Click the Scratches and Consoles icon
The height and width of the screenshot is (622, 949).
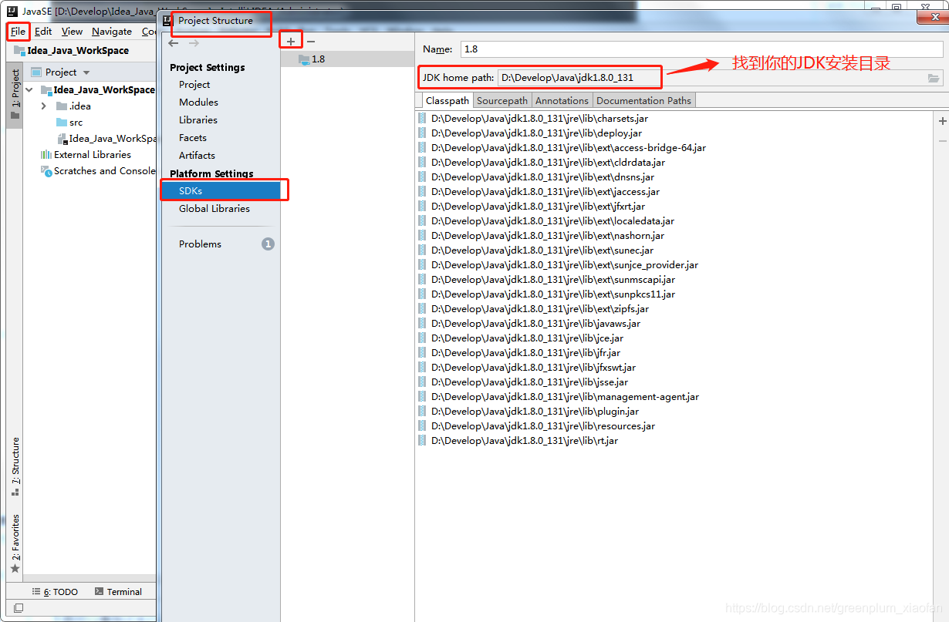(x=47, y=171)
